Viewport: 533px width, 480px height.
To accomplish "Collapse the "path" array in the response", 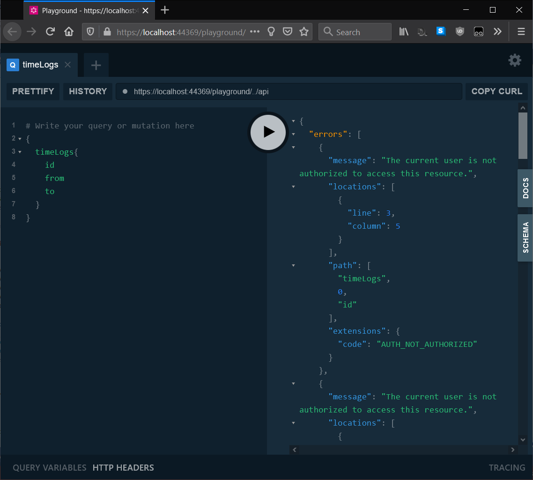I will pyautogui.click(x=294, y=266).
